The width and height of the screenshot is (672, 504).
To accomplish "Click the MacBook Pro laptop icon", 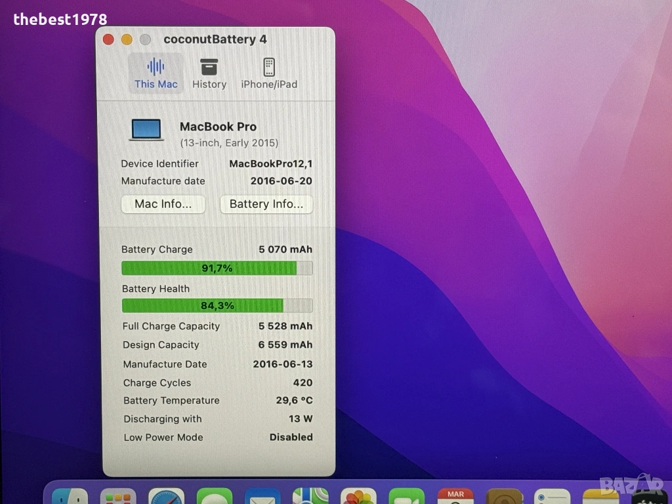I will 146,130.
